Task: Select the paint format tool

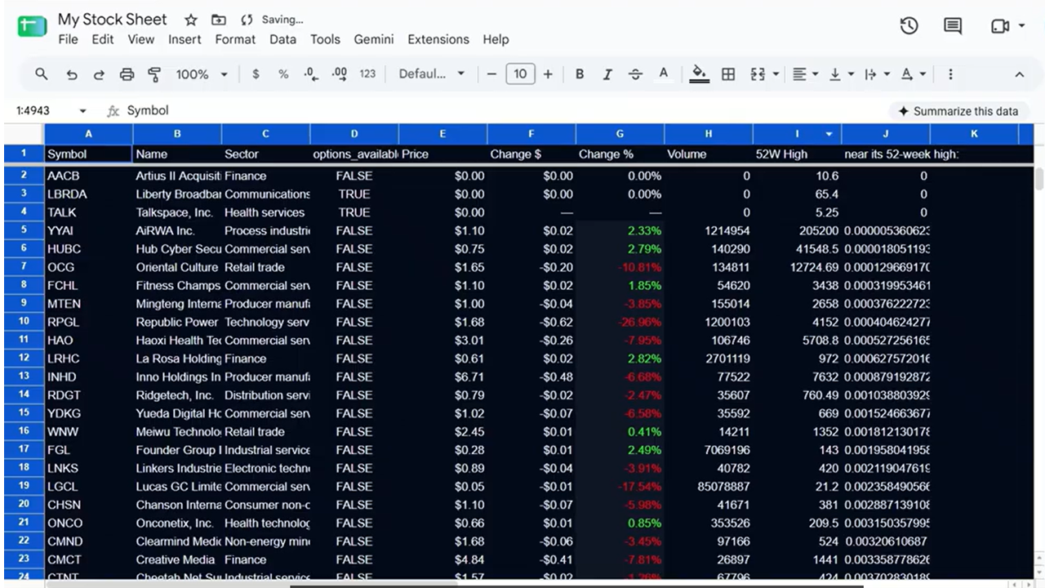Action: click(154, 74)
